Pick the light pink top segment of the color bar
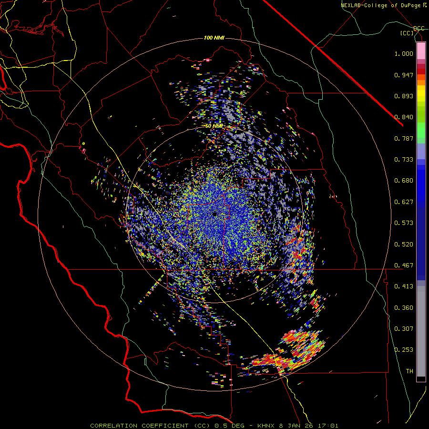Image resolution: width=429 pixels, height=429 pixels. (x=421, y=51)
